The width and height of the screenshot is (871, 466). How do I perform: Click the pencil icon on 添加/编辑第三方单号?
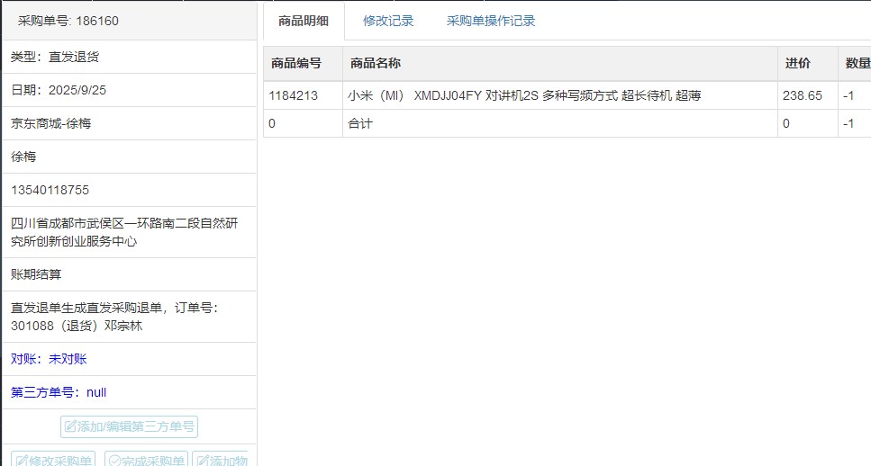70,427
